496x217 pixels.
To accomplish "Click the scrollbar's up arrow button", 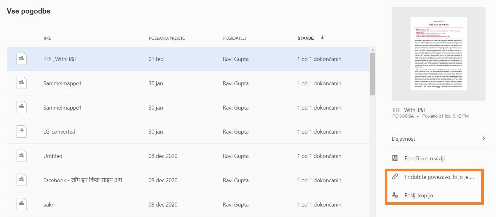I will [373, 50].
